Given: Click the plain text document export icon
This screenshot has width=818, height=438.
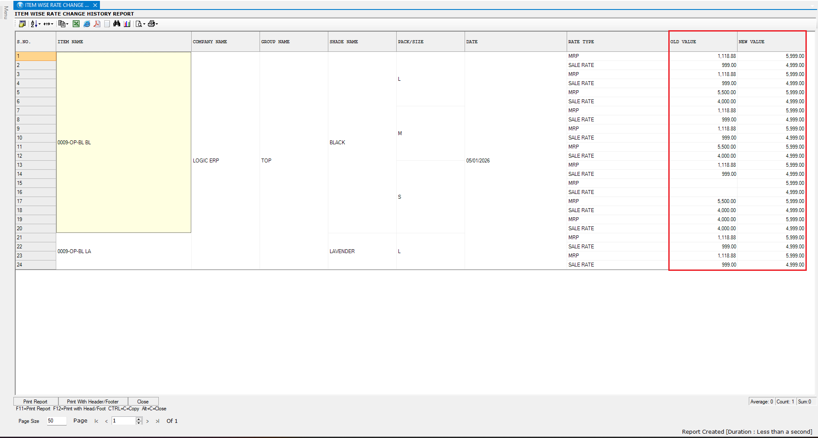Looking at the screenshot, I should click(x=107, y=24).
